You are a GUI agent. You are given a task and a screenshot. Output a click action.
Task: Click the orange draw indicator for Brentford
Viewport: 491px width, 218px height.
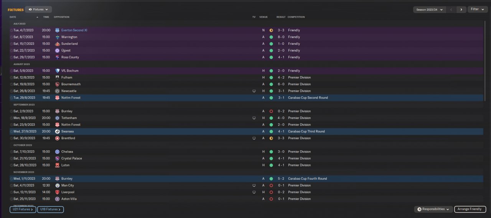pyautogui.click(x=271, y=138)
